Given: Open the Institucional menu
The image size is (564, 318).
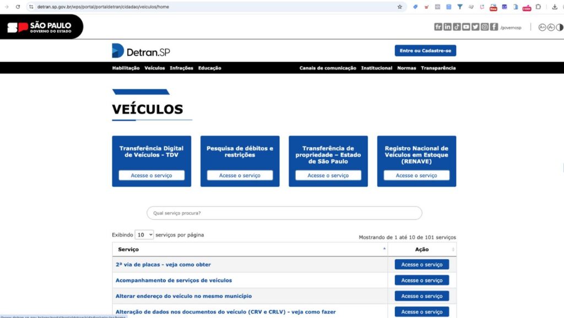Looking at the screenshot, I should 377,68.
